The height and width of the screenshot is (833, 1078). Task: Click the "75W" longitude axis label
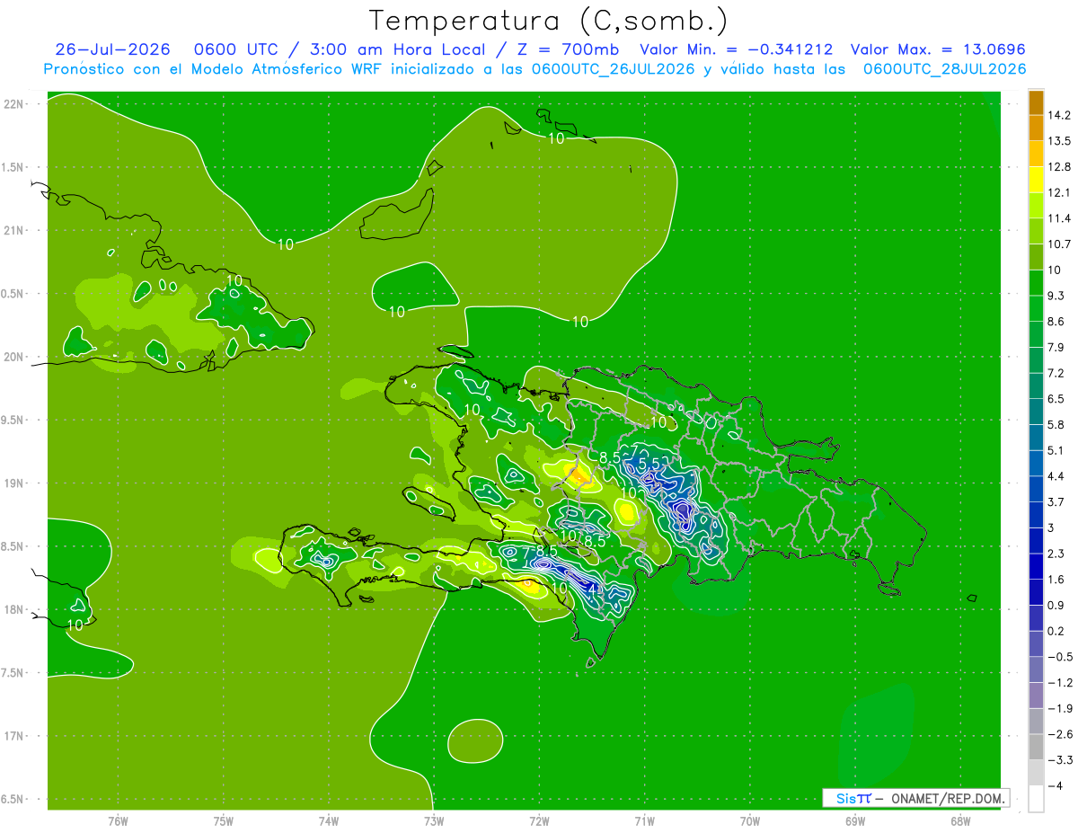tap(224, 822)
